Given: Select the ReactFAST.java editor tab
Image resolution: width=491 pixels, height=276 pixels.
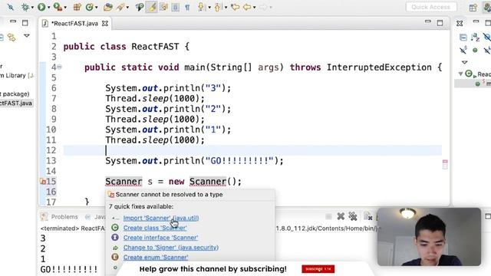Looking at the screenshot, I should [74, 24].
